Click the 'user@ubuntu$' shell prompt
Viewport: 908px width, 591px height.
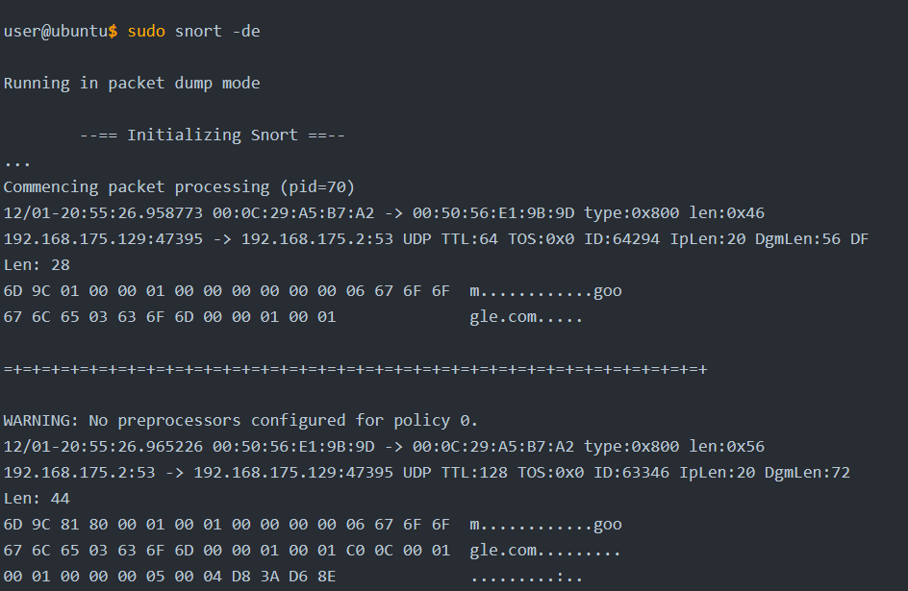(61, 31)
